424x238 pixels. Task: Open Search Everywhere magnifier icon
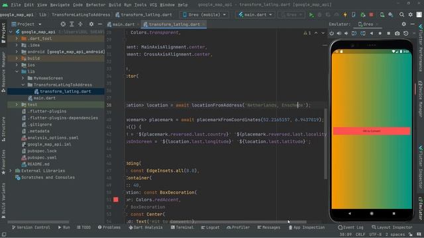(402, 15)
